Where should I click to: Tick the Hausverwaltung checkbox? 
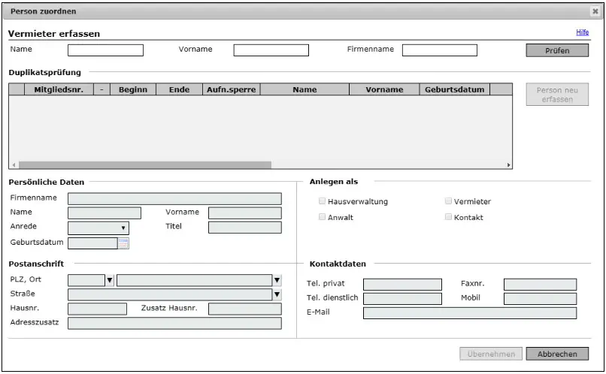[323, 201]
